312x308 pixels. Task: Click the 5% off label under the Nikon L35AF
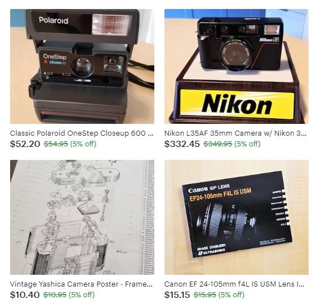point(247,144)
